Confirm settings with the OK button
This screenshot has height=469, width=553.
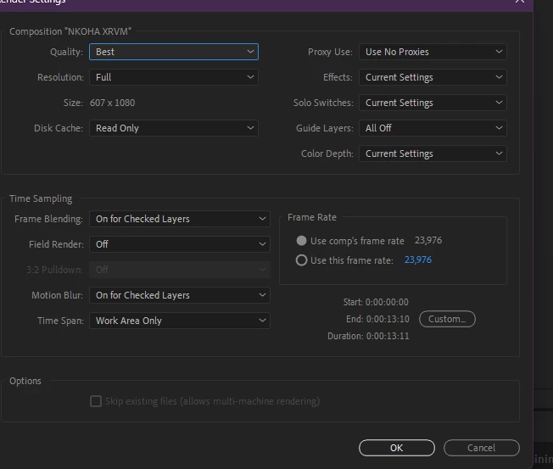[x=397, y=448]
